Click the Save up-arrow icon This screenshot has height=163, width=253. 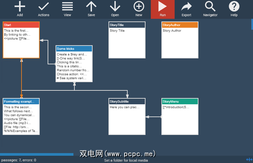[91, 7]
